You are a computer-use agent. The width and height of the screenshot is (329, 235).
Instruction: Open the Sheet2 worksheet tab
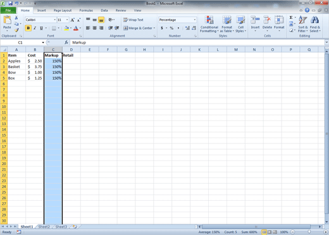click(x=44, y=227)
